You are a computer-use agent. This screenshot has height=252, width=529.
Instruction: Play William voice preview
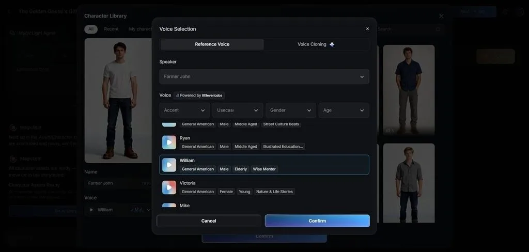(169, 165)
